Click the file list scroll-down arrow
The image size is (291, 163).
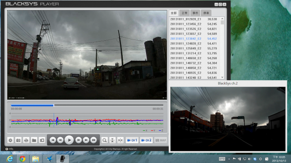click(x=222, y=77)
